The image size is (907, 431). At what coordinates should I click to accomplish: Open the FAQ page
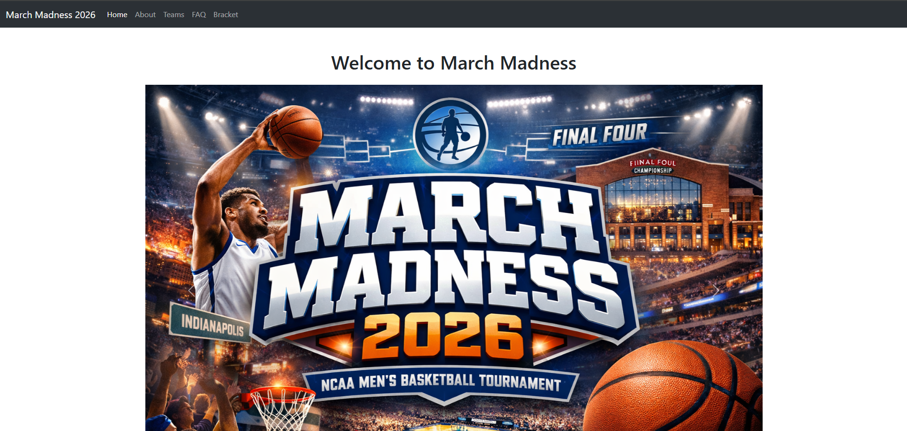tap(199, 15)
